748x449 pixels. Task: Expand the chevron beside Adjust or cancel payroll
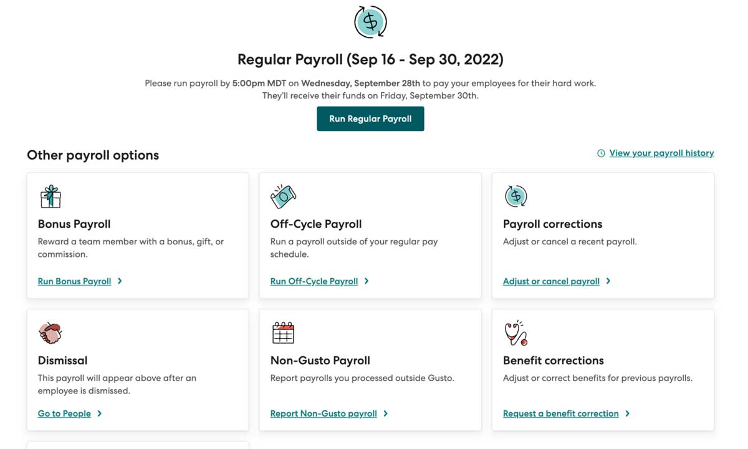point(609,281)
